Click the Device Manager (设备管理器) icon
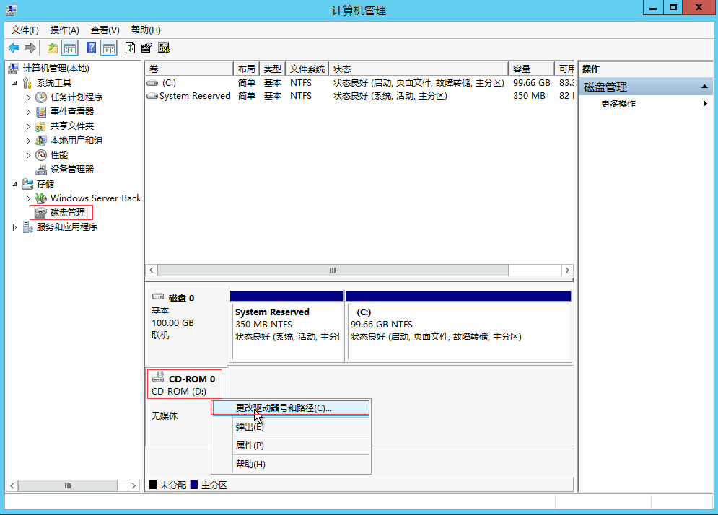718x515 pixels. (x=42, y=170)
